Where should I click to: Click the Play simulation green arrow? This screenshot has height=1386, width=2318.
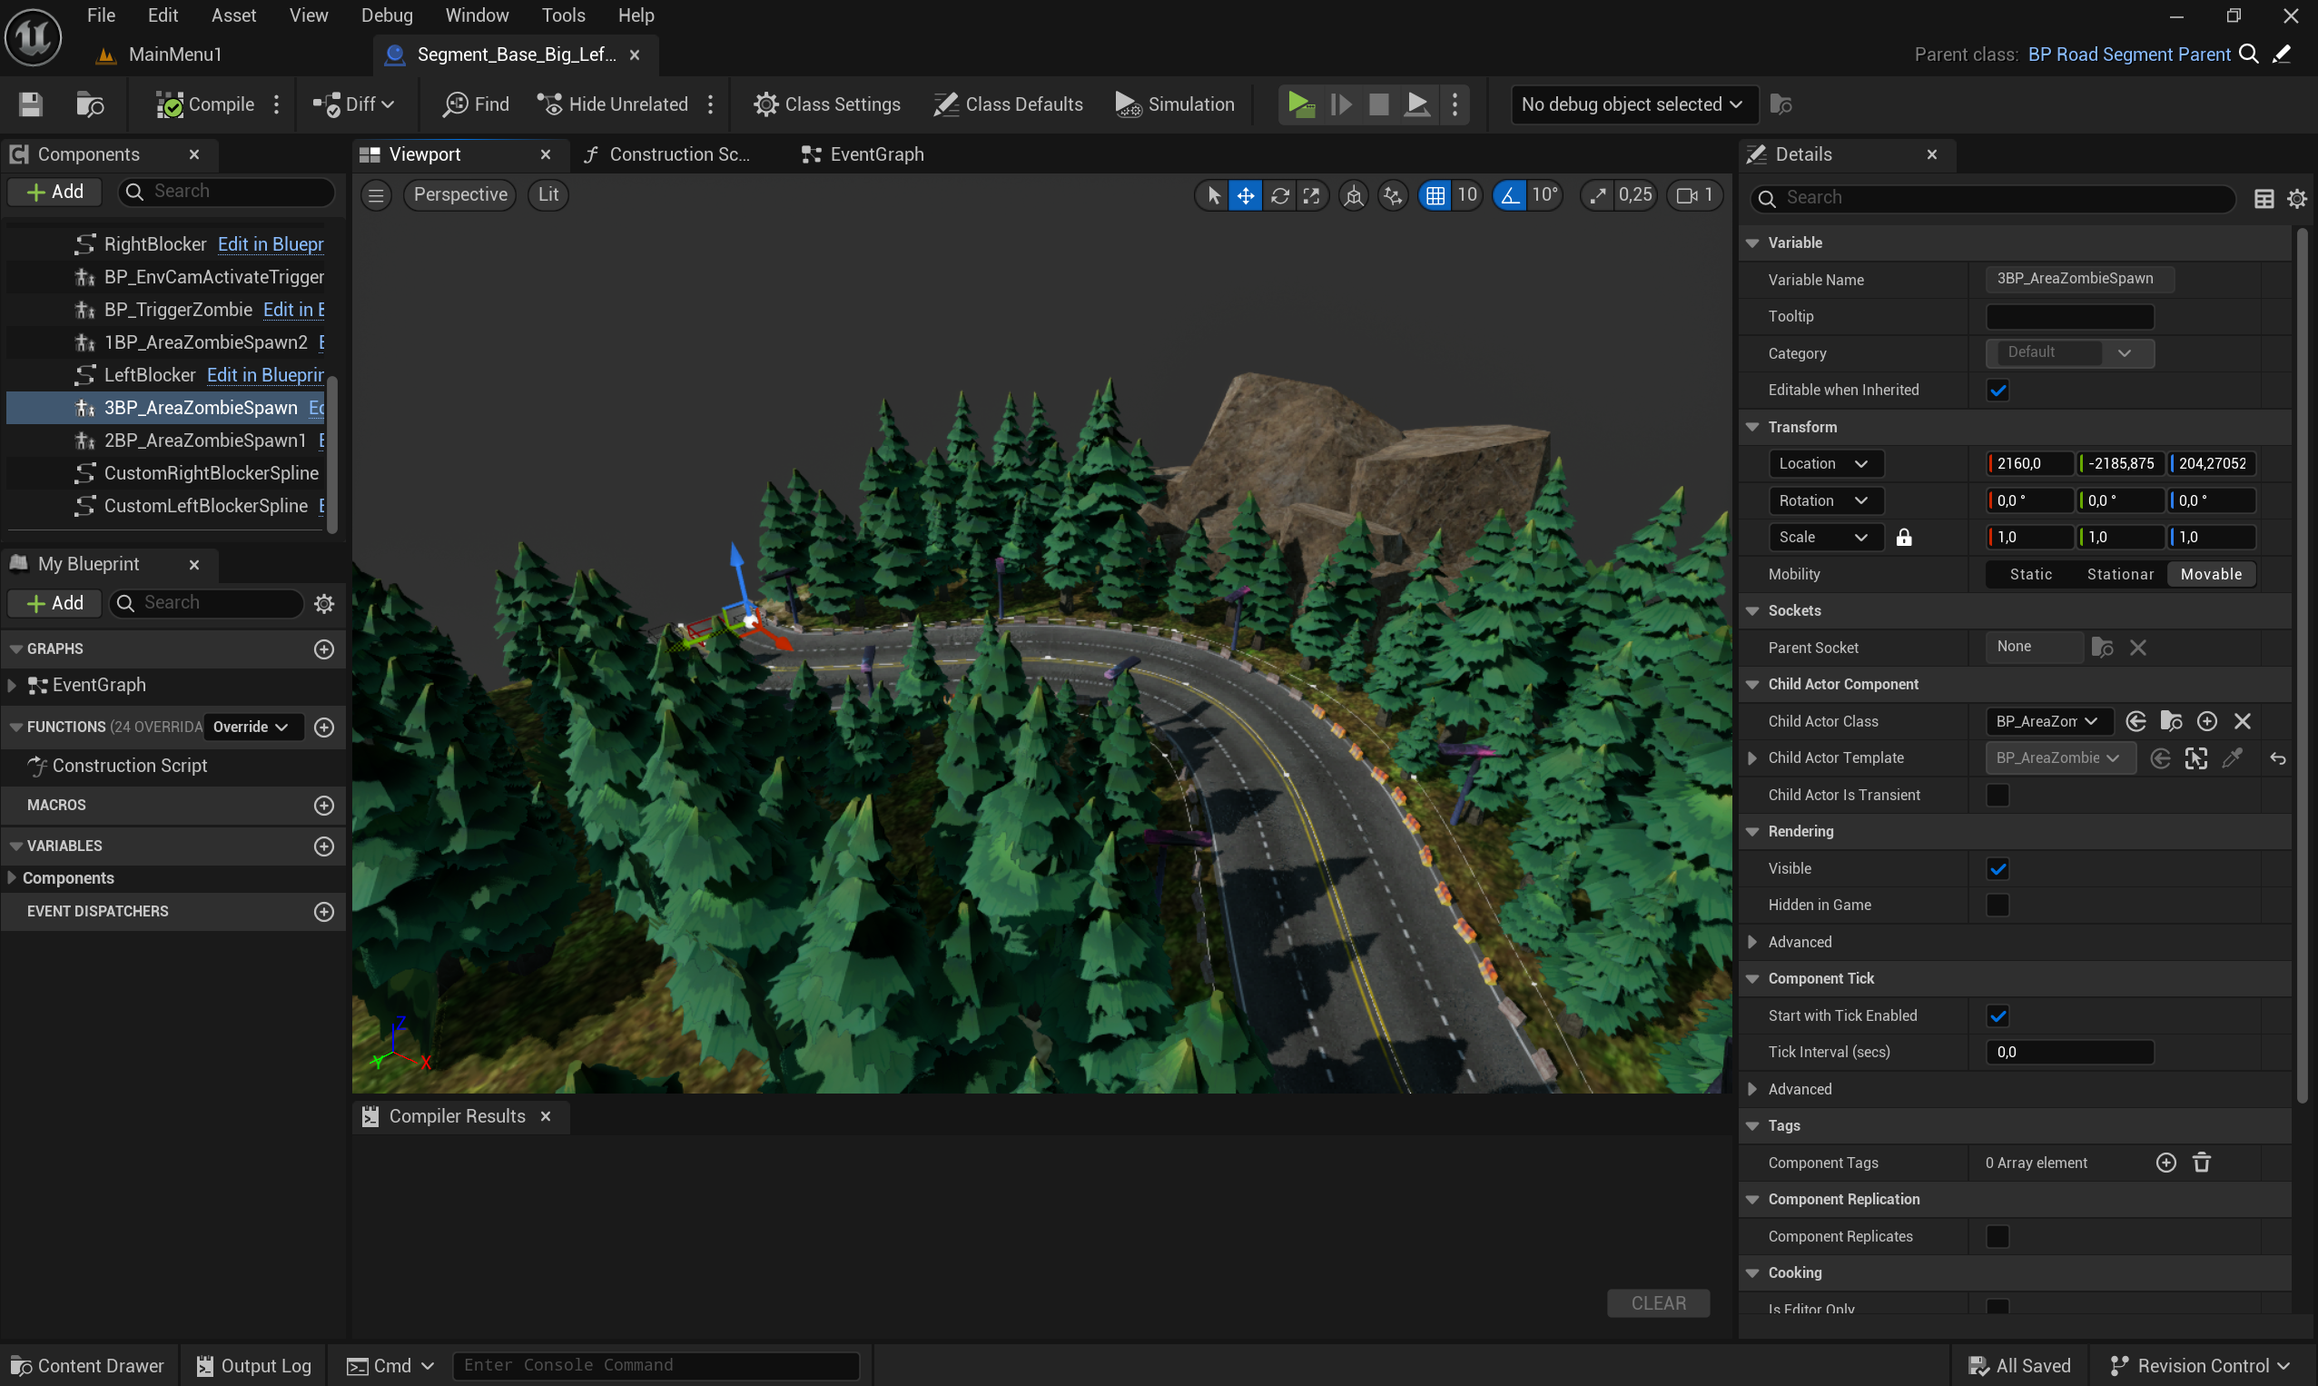click(x=1300, y=104)
